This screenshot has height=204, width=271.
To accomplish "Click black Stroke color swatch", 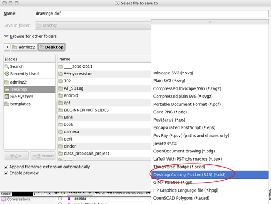I will (x=22, y=194).
